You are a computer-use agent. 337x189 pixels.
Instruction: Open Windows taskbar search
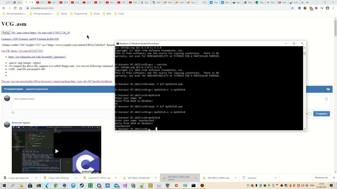point(13,186)
